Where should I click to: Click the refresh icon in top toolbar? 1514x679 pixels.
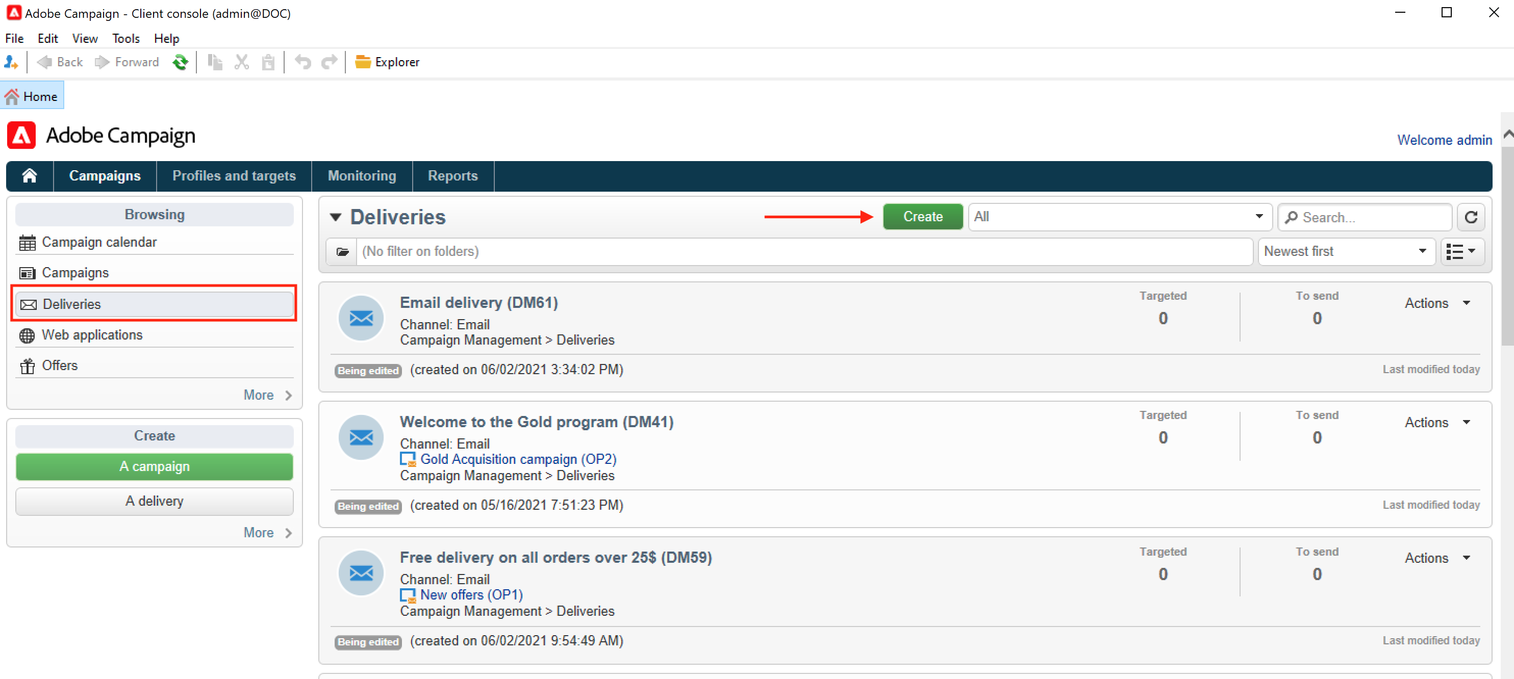click(x=180, y=62)
